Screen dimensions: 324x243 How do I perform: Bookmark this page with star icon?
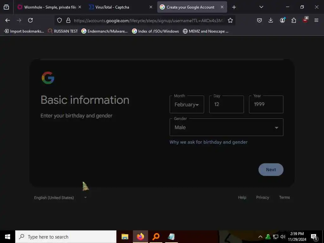[x=230, y=20]
